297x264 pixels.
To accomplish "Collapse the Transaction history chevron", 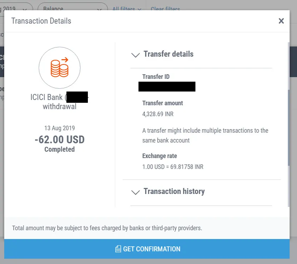I will point(136,192).
